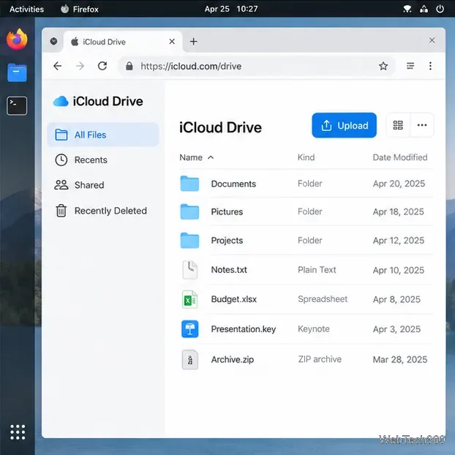Select All Files in sidebar
Screen dimensions: 455x455
[102, 135]
